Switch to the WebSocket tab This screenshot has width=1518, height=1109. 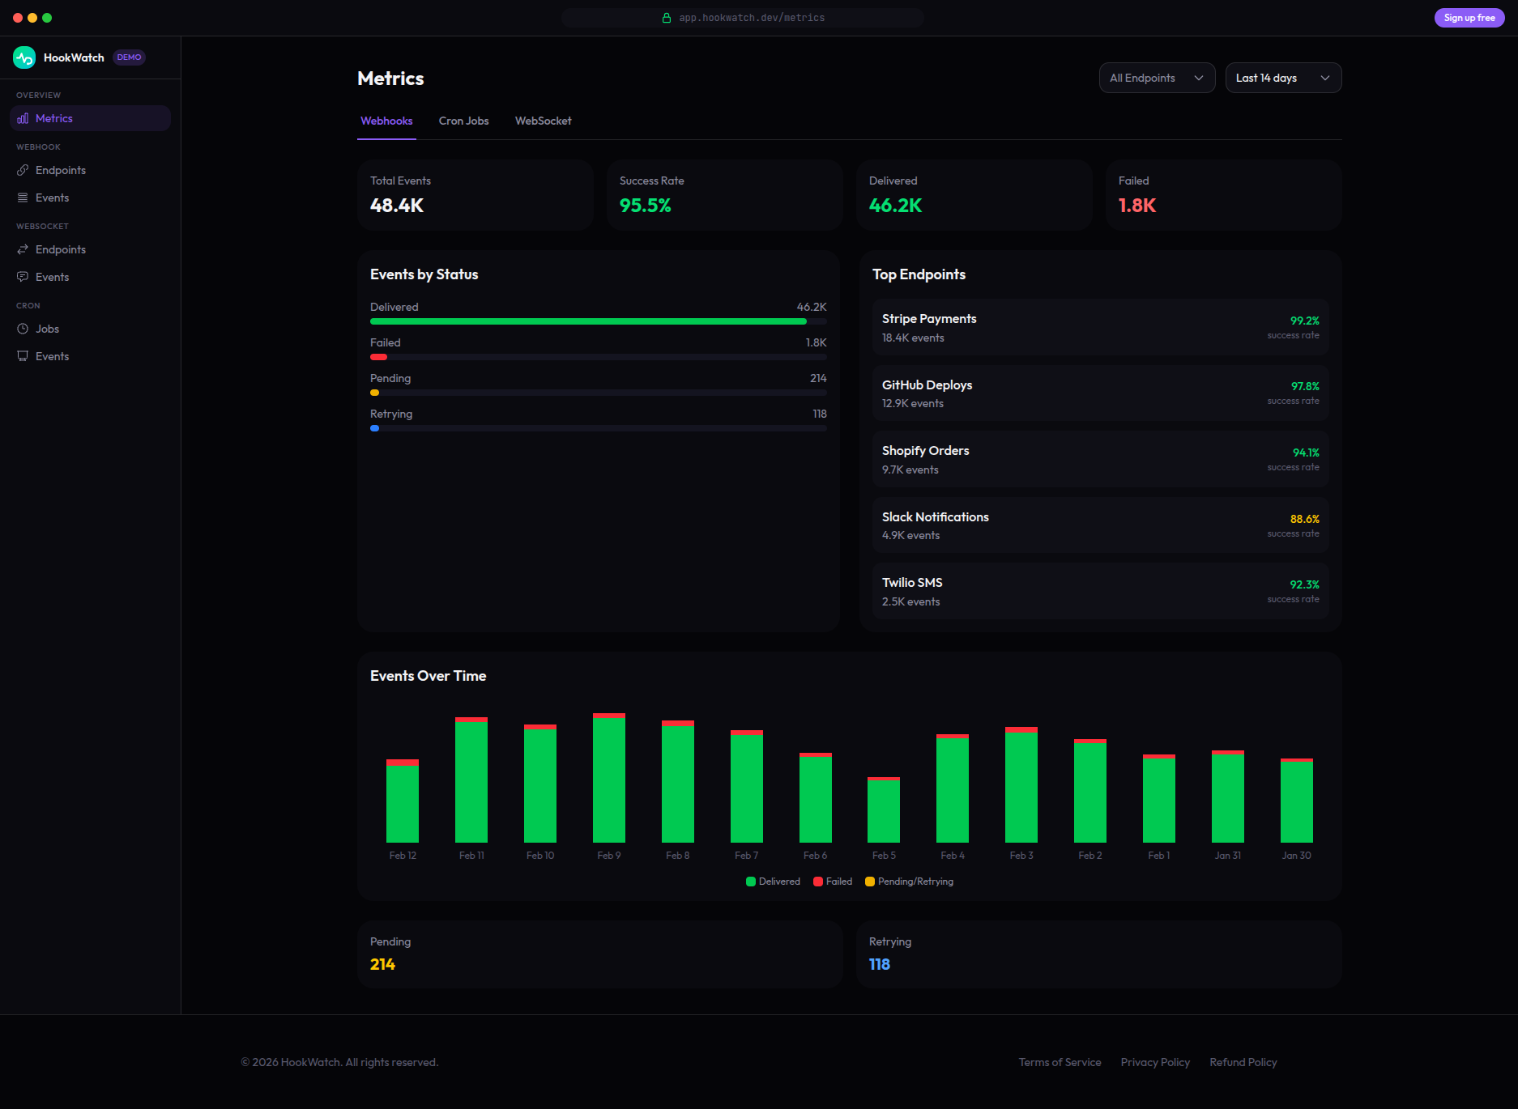[543, 121]
